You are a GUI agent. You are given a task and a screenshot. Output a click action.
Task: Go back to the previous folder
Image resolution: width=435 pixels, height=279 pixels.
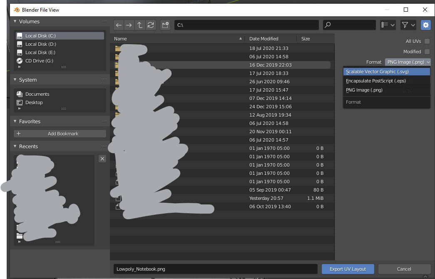click(119, 25)
